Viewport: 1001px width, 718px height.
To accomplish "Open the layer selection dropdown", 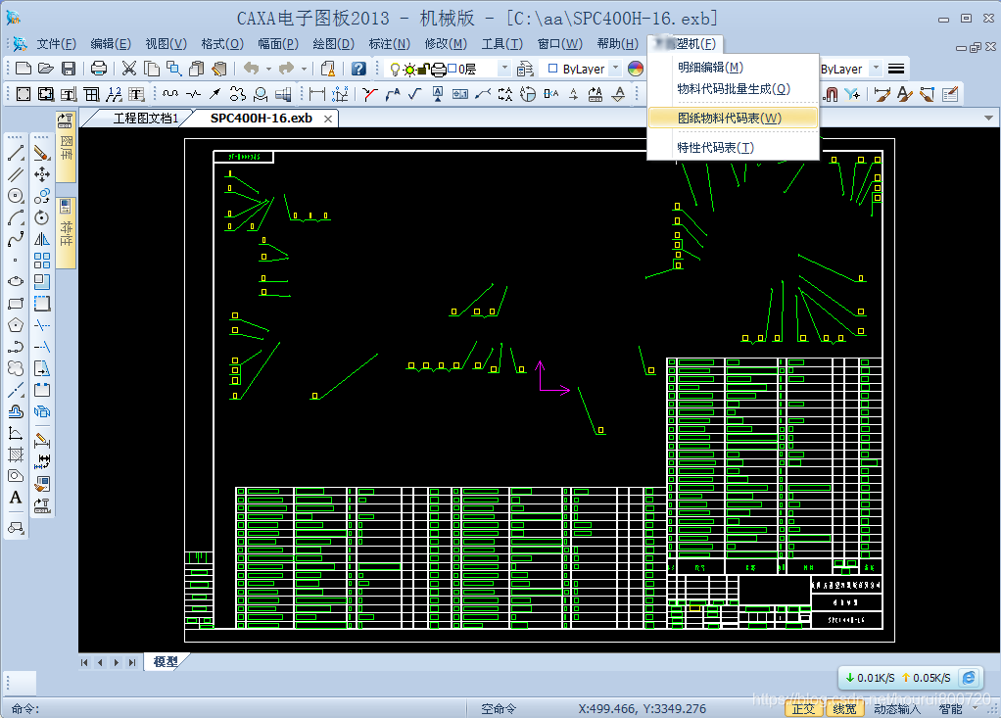I will 504,69.
